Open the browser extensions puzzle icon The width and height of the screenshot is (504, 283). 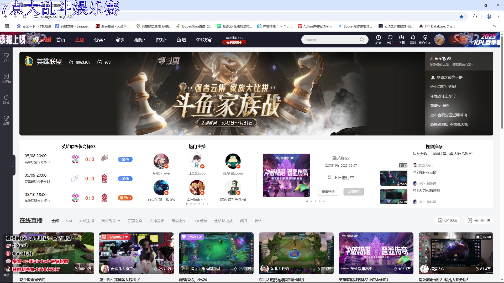pos(475,17)
